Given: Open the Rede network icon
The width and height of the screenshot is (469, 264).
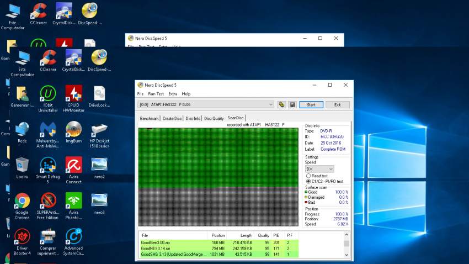Looking at the screenshot, I should point(22,133).
